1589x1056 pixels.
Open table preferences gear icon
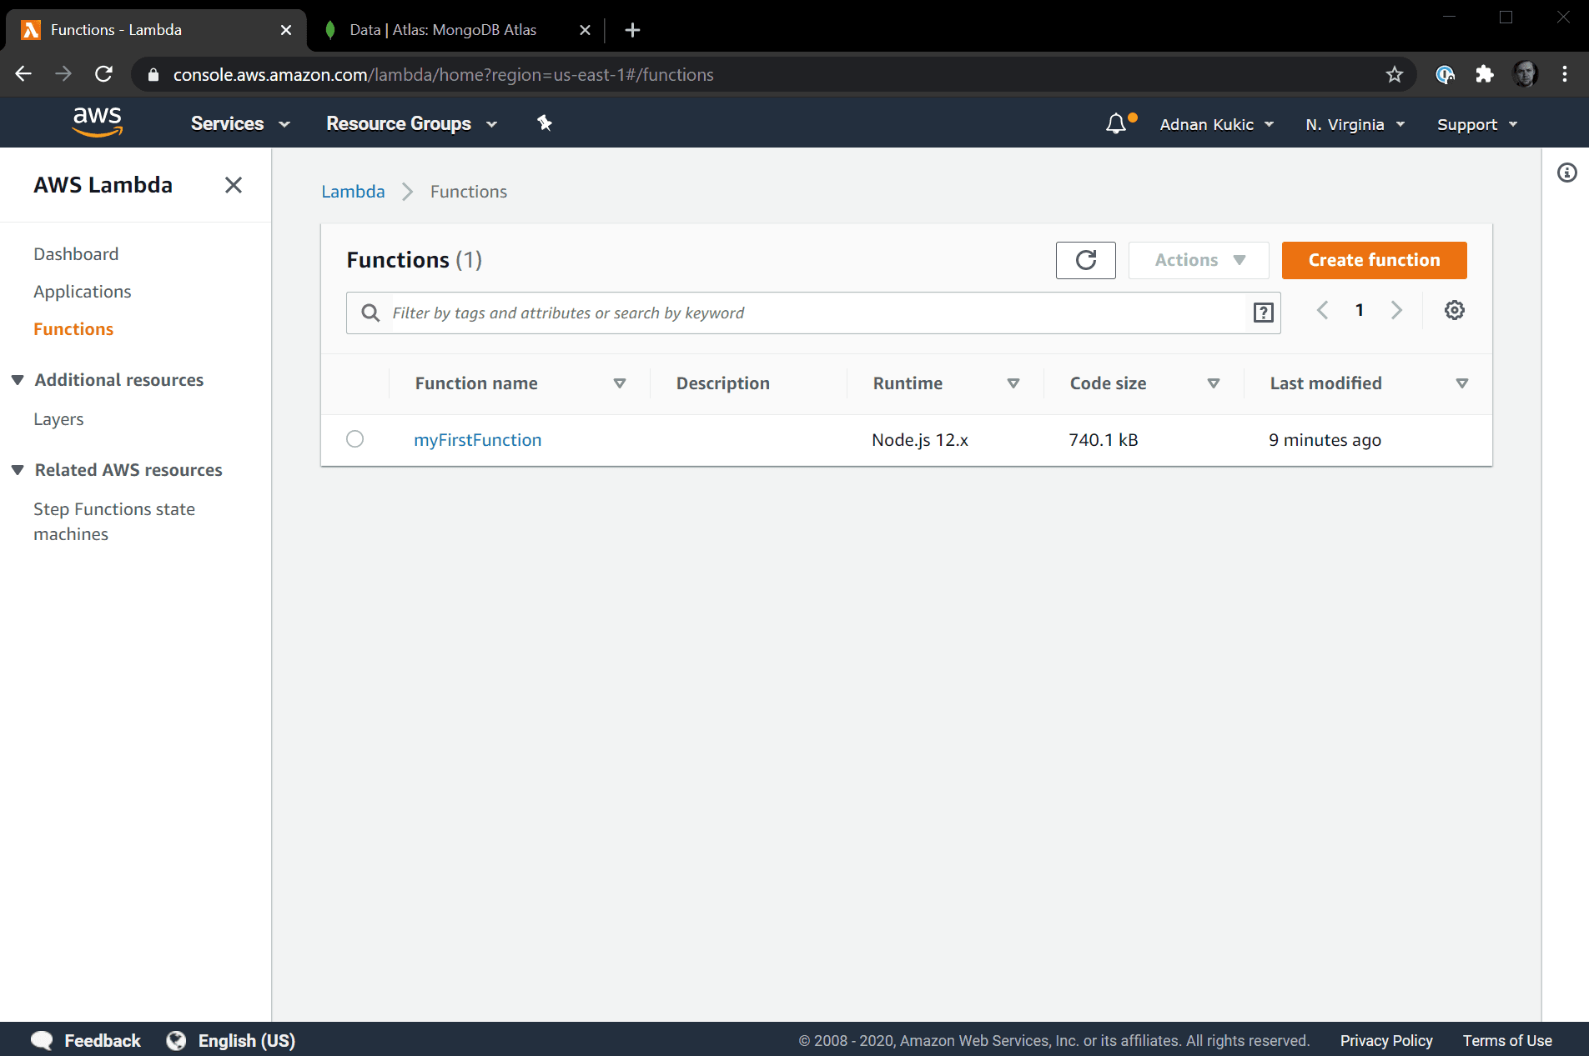pyautogui.click(x=1454, y=311)
